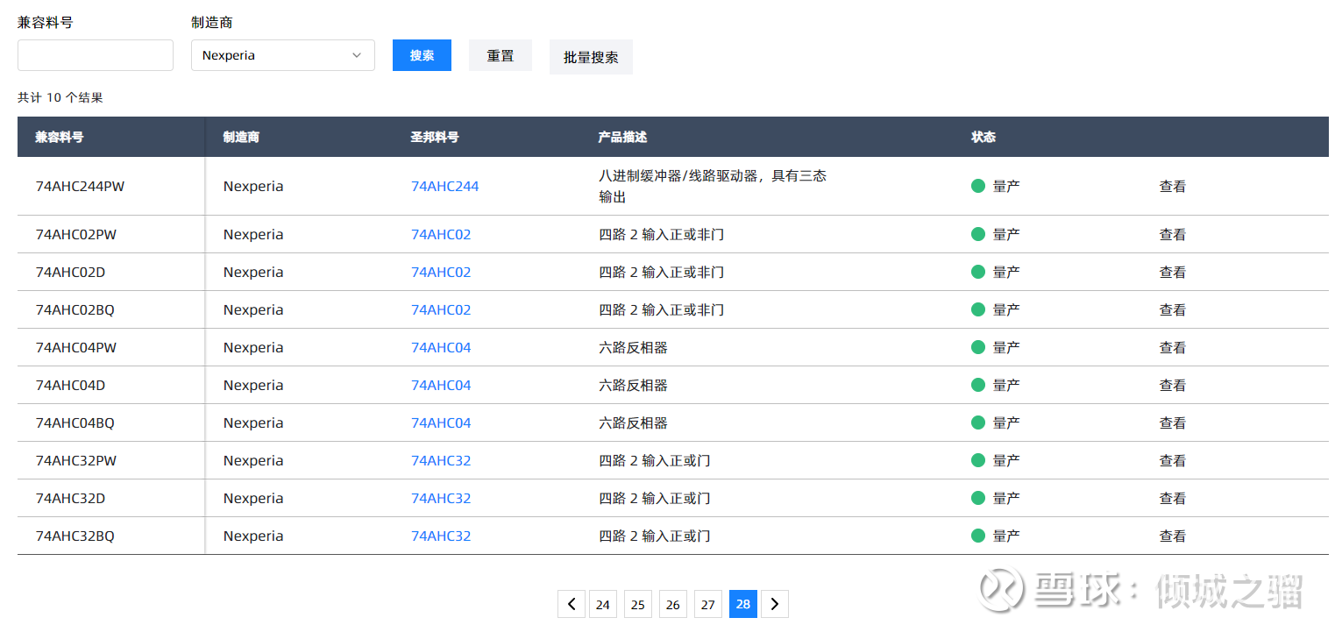
Task: Select page 26 in pagination
Action: (673, 604)
